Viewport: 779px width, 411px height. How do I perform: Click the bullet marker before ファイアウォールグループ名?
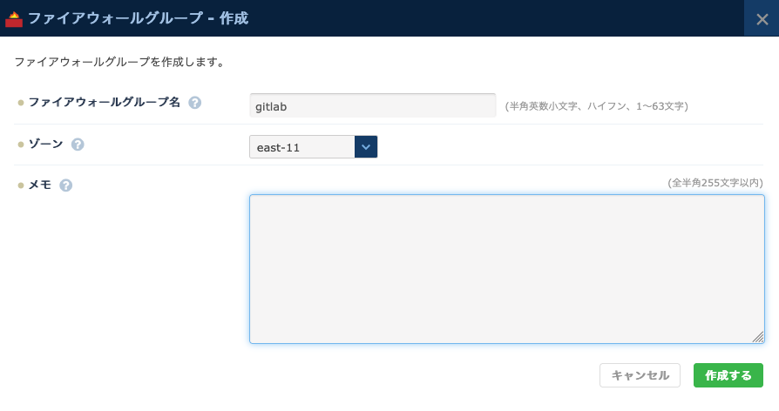(21, 103)
